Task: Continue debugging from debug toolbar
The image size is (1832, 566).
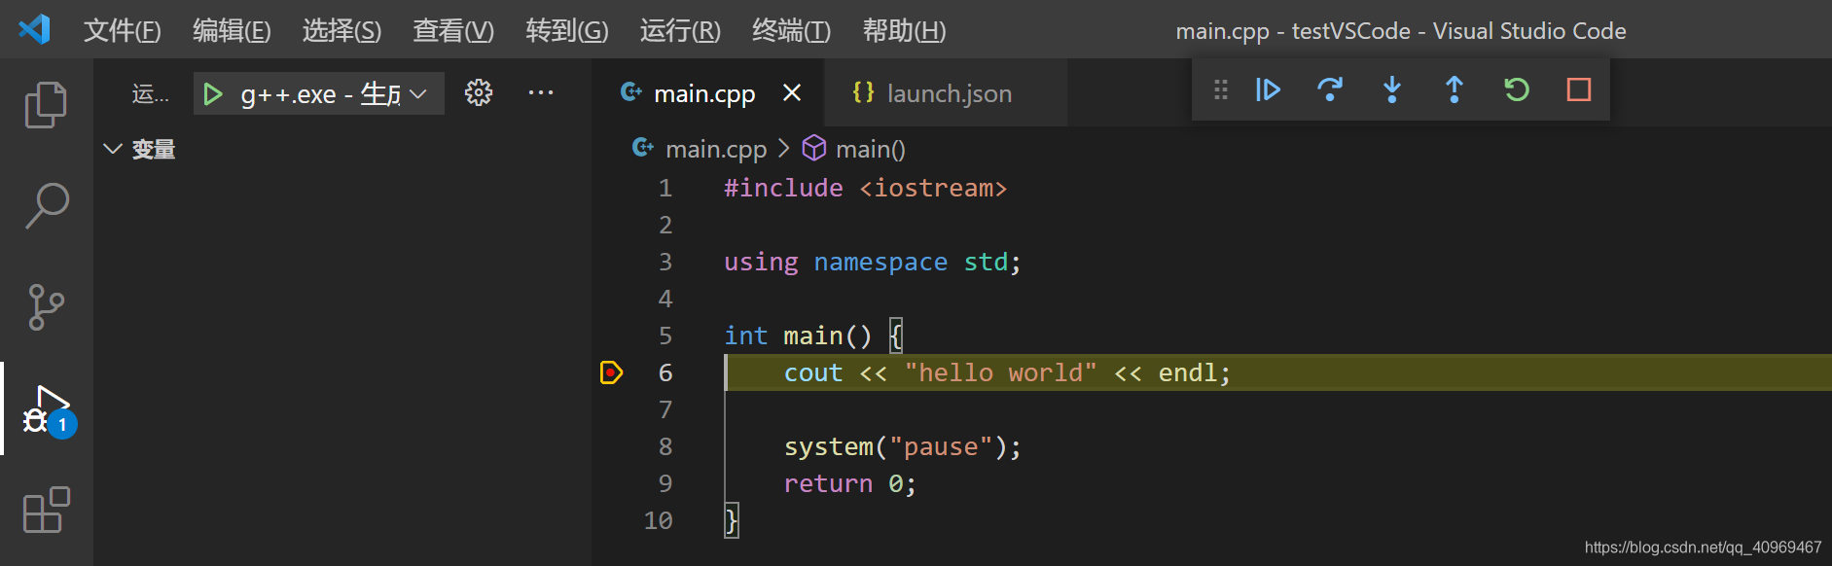Action: coord(1268,89)
